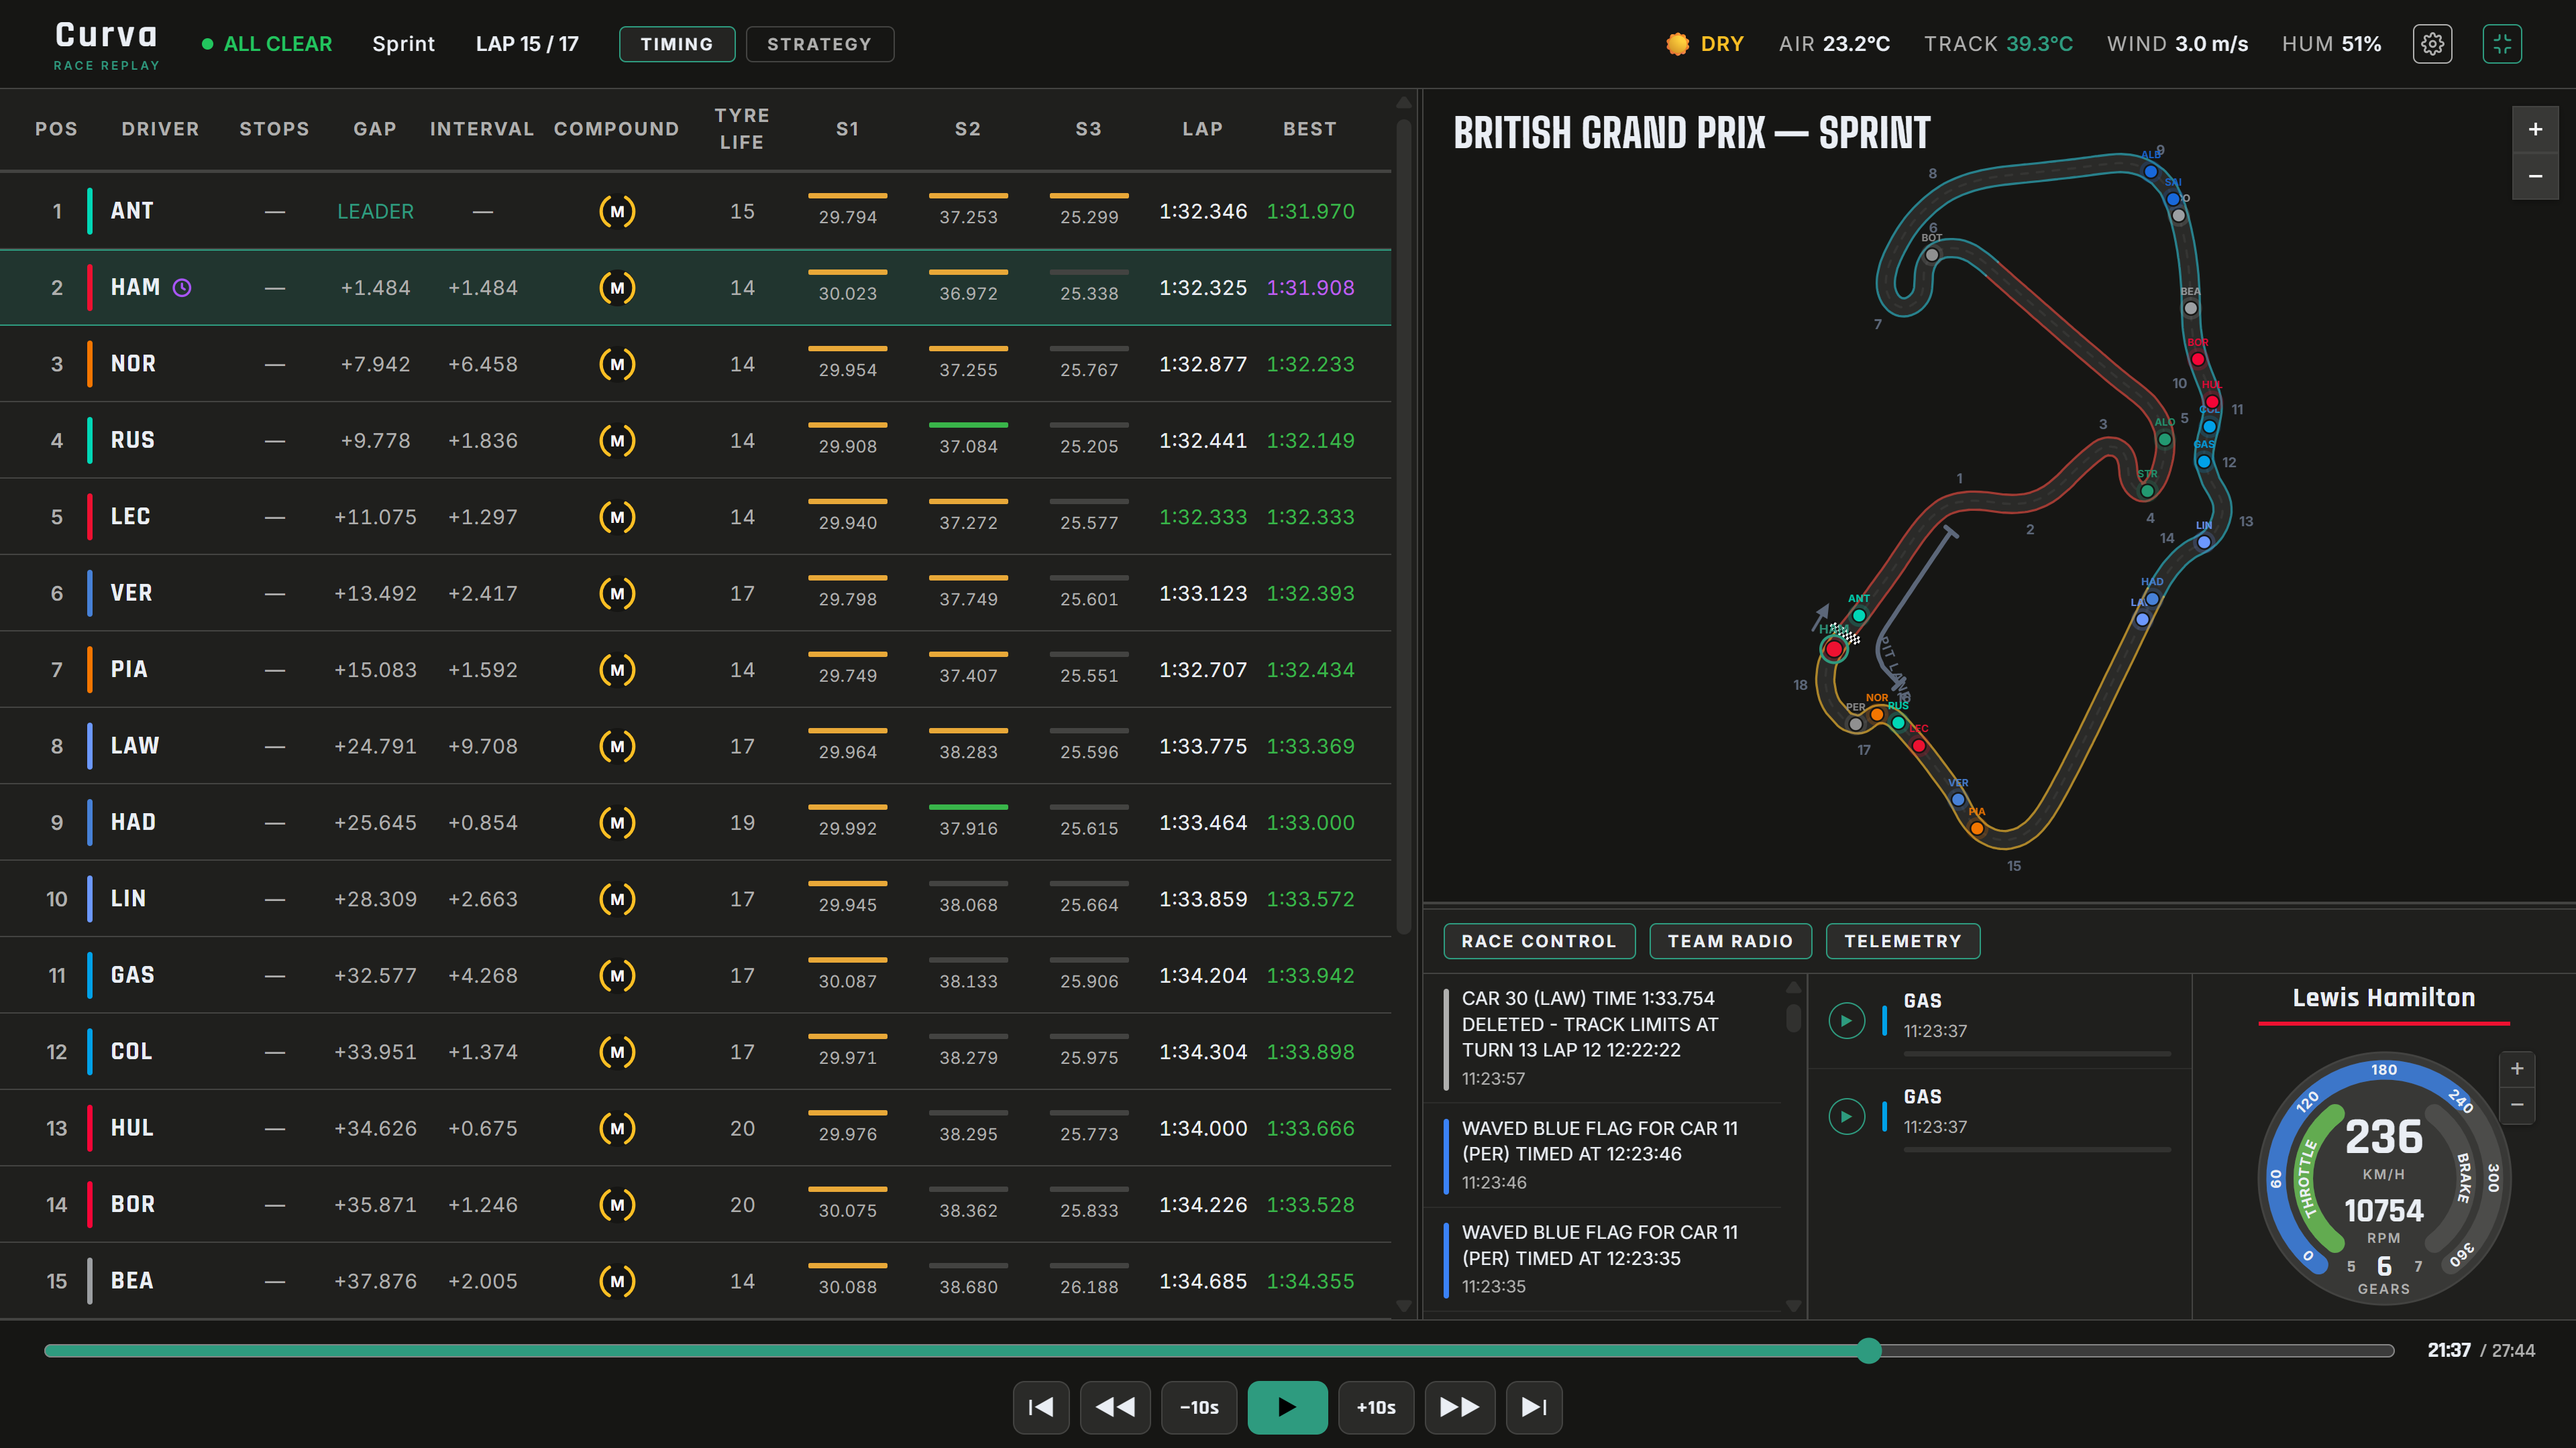Select the BEA driver row
This screenshot has width=2576, height=1448.
pos(695,1281)
